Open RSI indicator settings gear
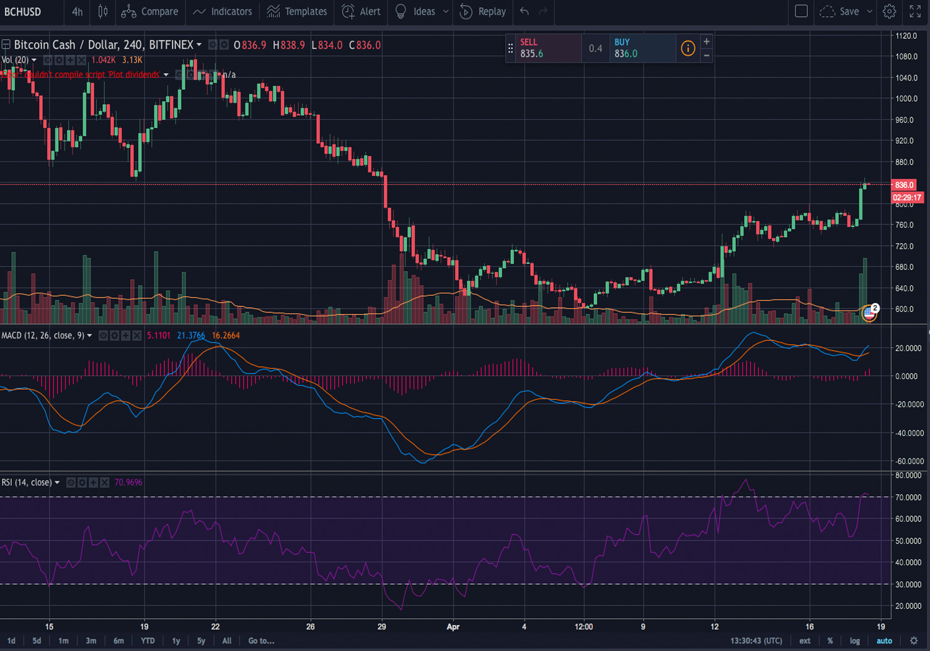930x651 pixels. [82, 482]
